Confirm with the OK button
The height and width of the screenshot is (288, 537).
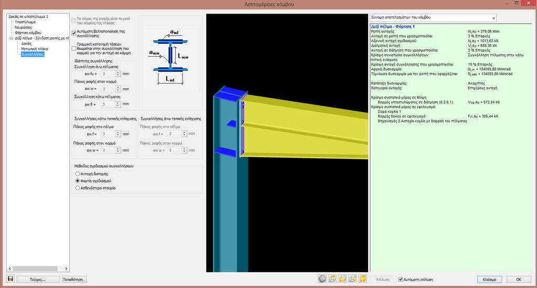coord(519,280)
